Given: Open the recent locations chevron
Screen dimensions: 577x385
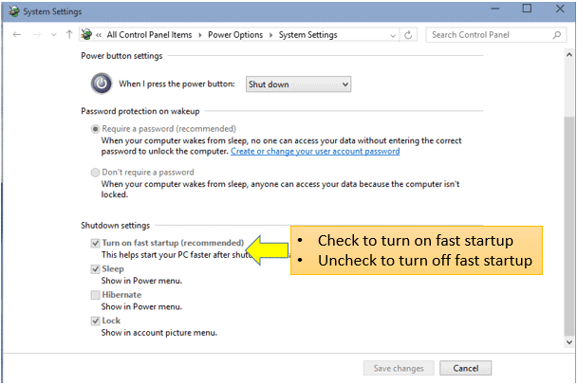Looking at the screenshot, I should click(x=54, y=35).
